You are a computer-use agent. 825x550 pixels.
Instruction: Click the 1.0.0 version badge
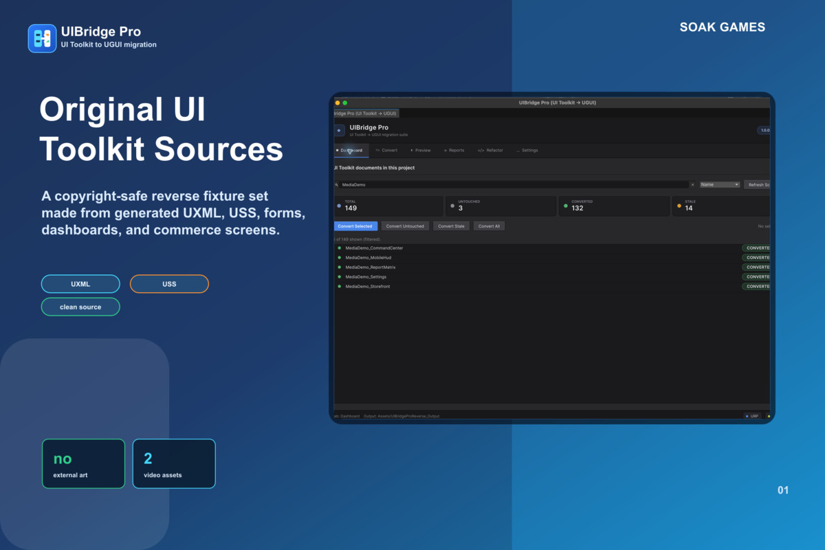pos(764,130)
